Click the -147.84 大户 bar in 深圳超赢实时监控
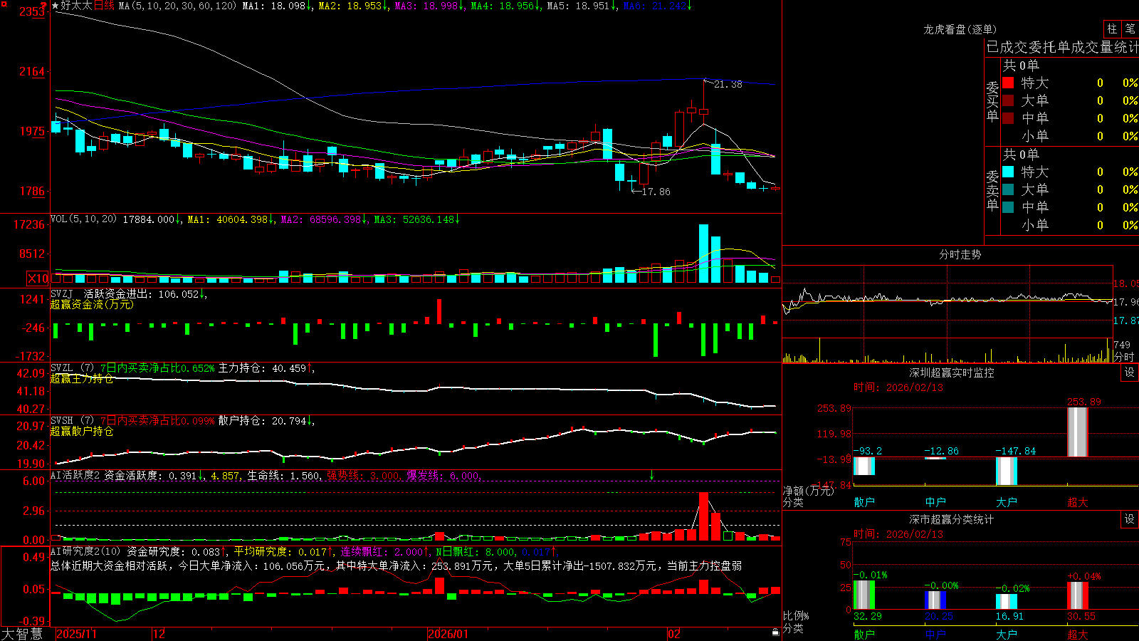1139x641 pixels. coord(1007,471)
